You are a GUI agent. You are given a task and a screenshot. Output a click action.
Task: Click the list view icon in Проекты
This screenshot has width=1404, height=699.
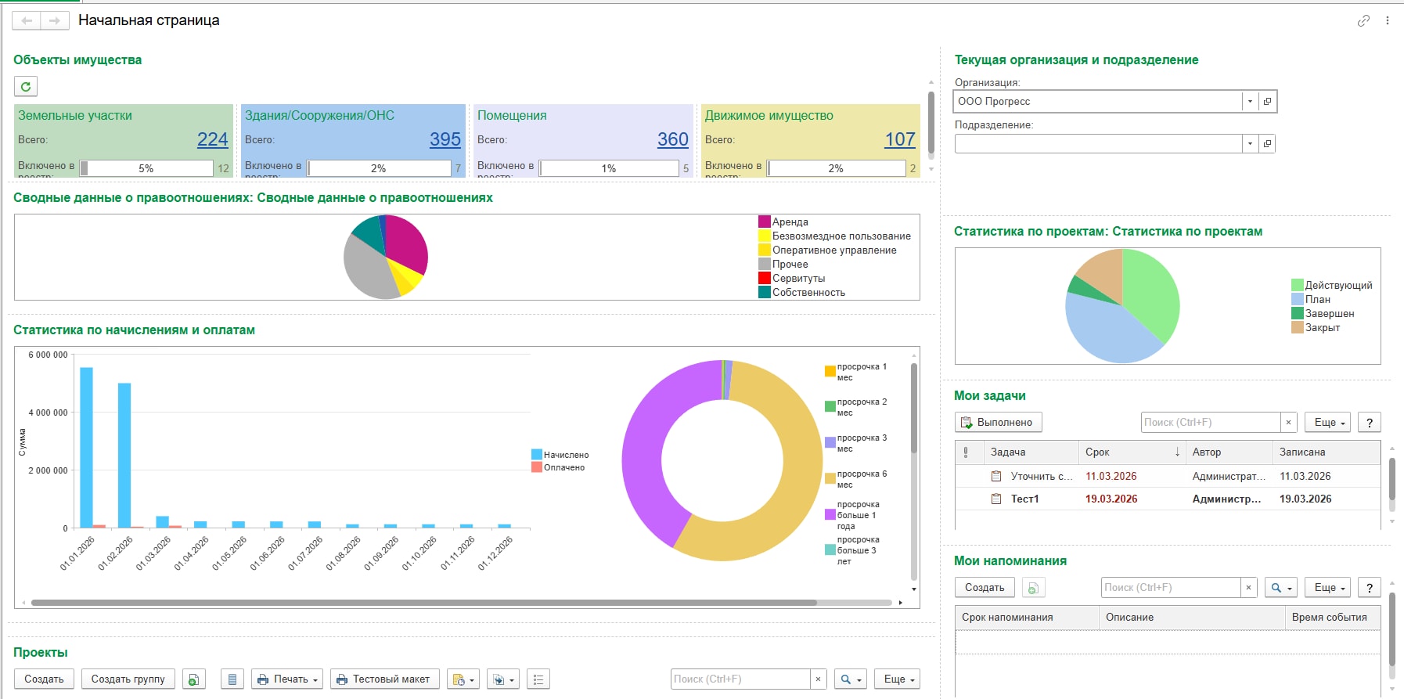(232, 679)
